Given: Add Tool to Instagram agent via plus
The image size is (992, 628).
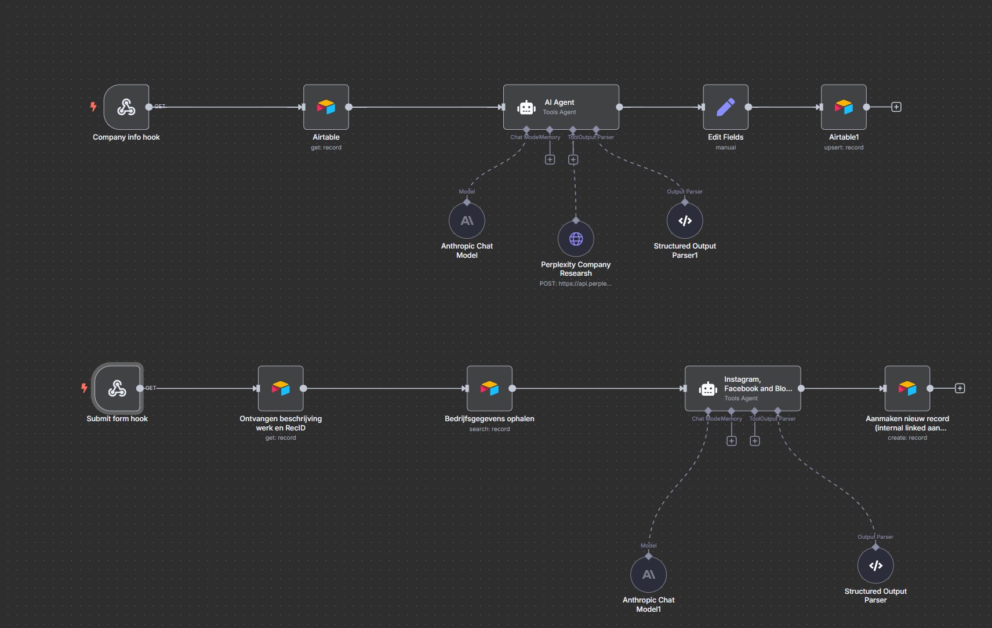Looking at the screenshot, I should [755, 441].
